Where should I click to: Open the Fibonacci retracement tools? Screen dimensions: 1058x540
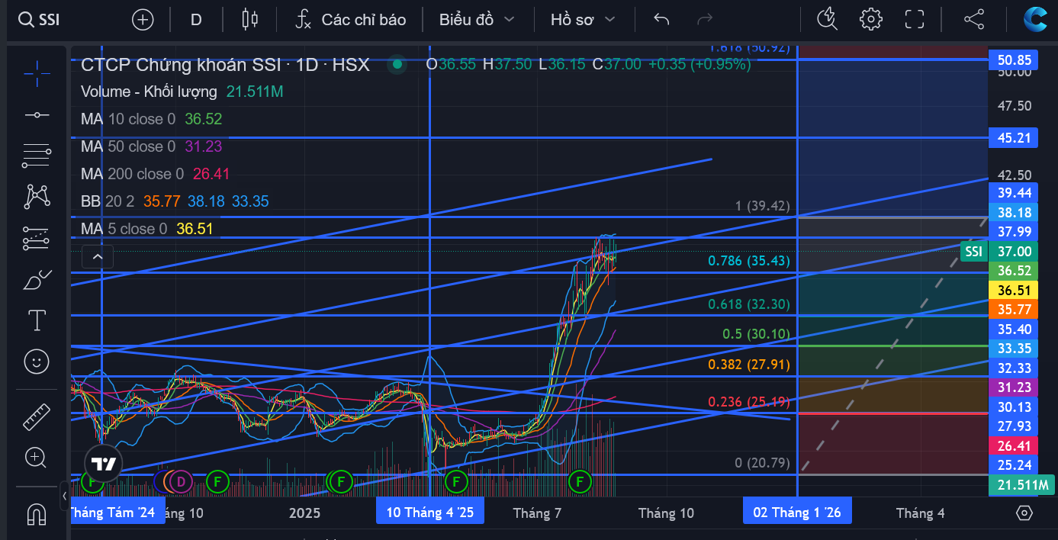[x=37, y=156]
